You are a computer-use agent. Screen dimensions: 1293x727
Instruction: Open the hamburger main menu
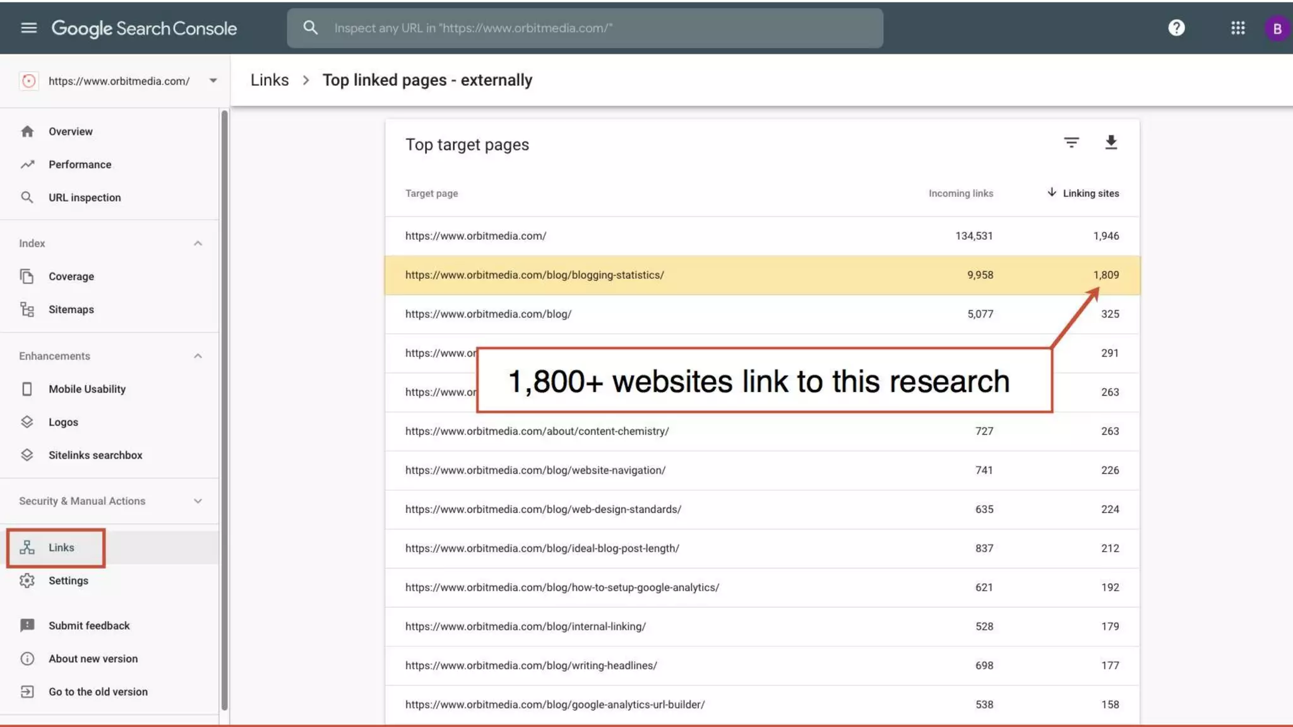pos(28,28)
